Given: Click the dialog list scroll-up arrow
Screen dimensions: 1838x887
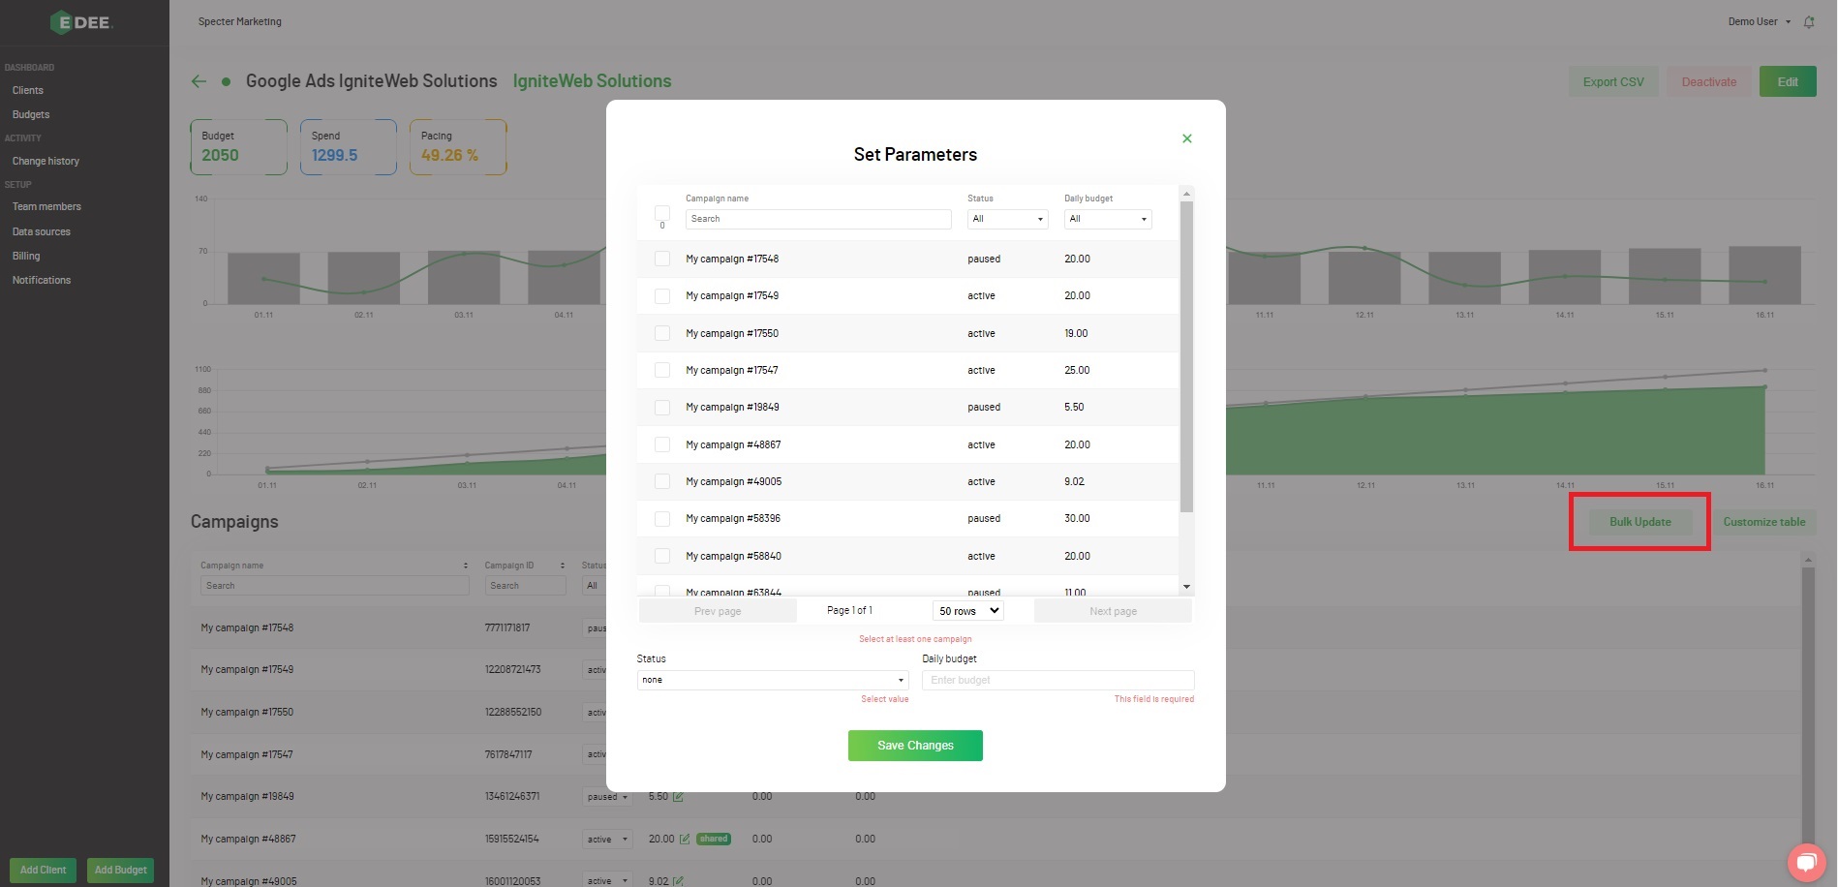Looking at the screenshot, I should (x=1186, y=194).
